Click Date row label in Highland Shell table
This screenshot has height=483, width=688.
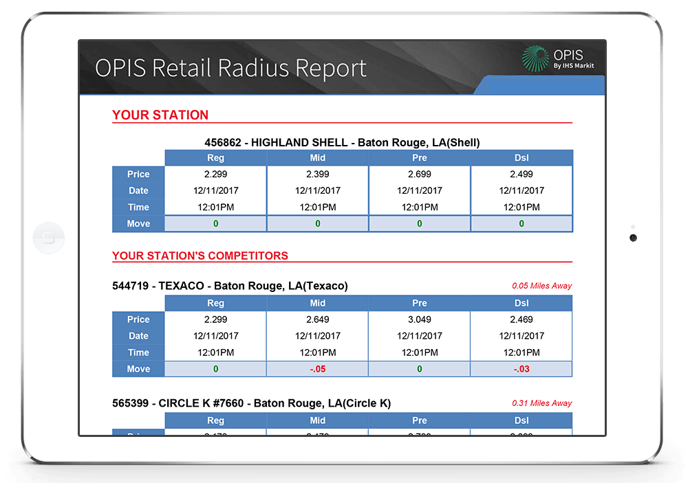coord(138,191)
